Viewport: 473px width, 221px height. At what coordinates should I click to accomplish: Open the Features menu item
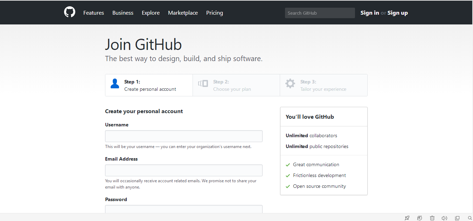click(93, 13)
